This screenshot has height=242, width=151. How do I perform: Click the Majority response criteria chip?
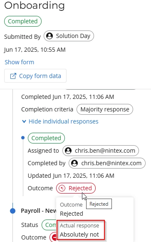click(105, 109)
